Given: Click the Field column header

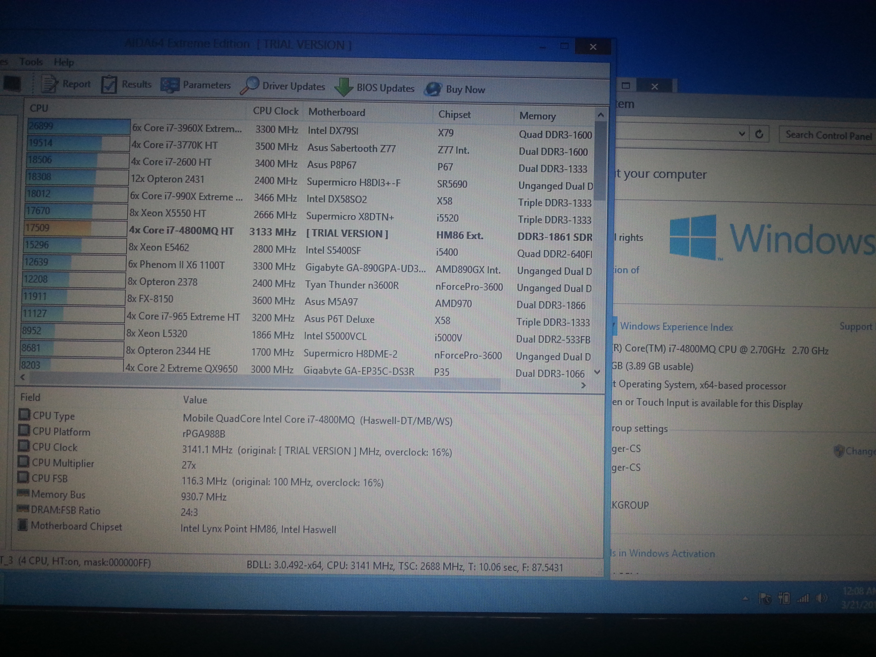Looking at the screenshot, I should pyautogui.click(x=30, y=397).
